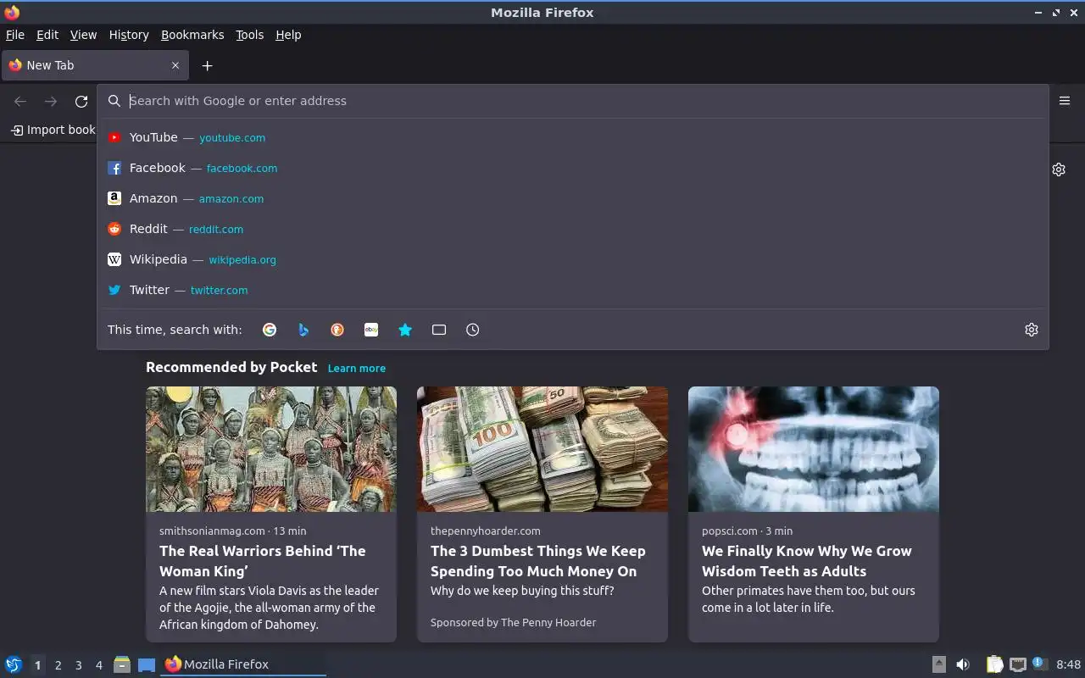Open the file manager taskbar icon
Viewport: 1085px width, 678px height.
click(x=122, y=664)
